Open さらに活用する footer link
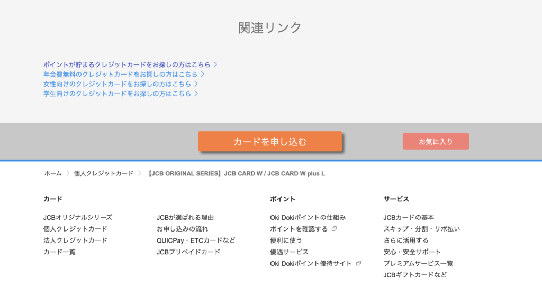Screen dimensions: 542x287 coord(406,240)
